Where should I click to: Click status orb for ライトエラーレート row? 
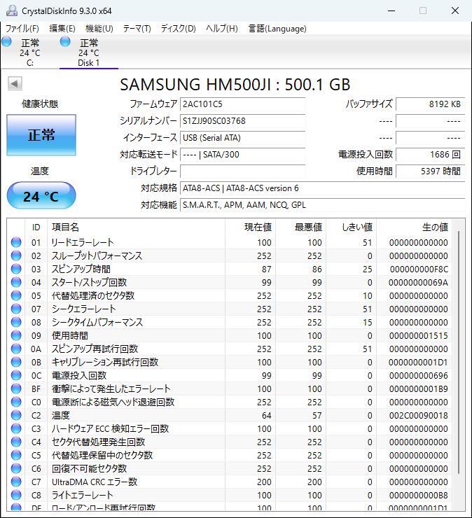16,495
